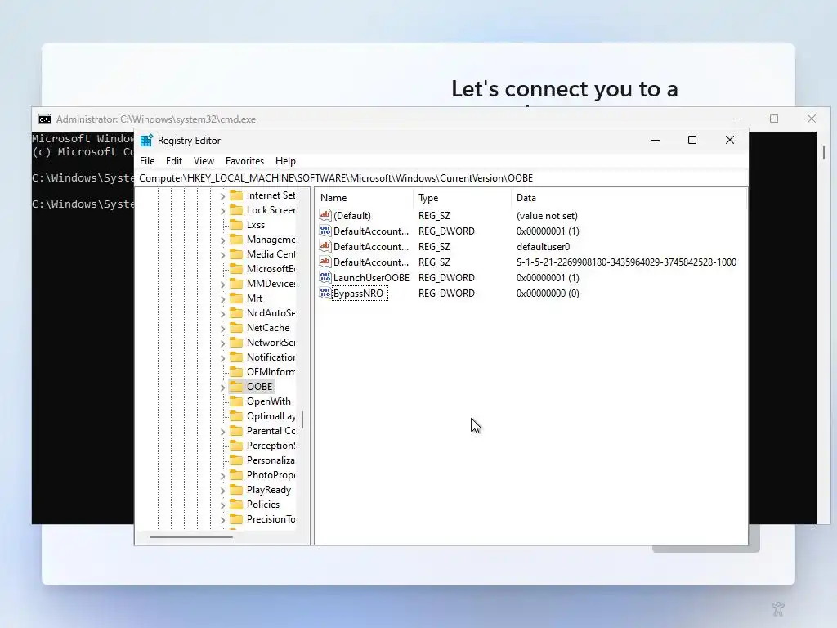Select the PlayReady tree key
The image size is (837, 628).
pyautogui.click(x=268, y=490)
